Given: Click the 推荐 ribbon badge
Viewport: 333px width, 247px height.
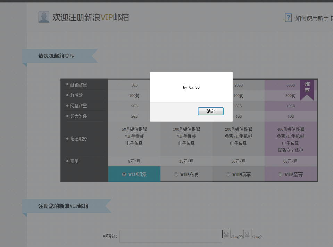Looking at the screenshot, I should click(307, 90).
